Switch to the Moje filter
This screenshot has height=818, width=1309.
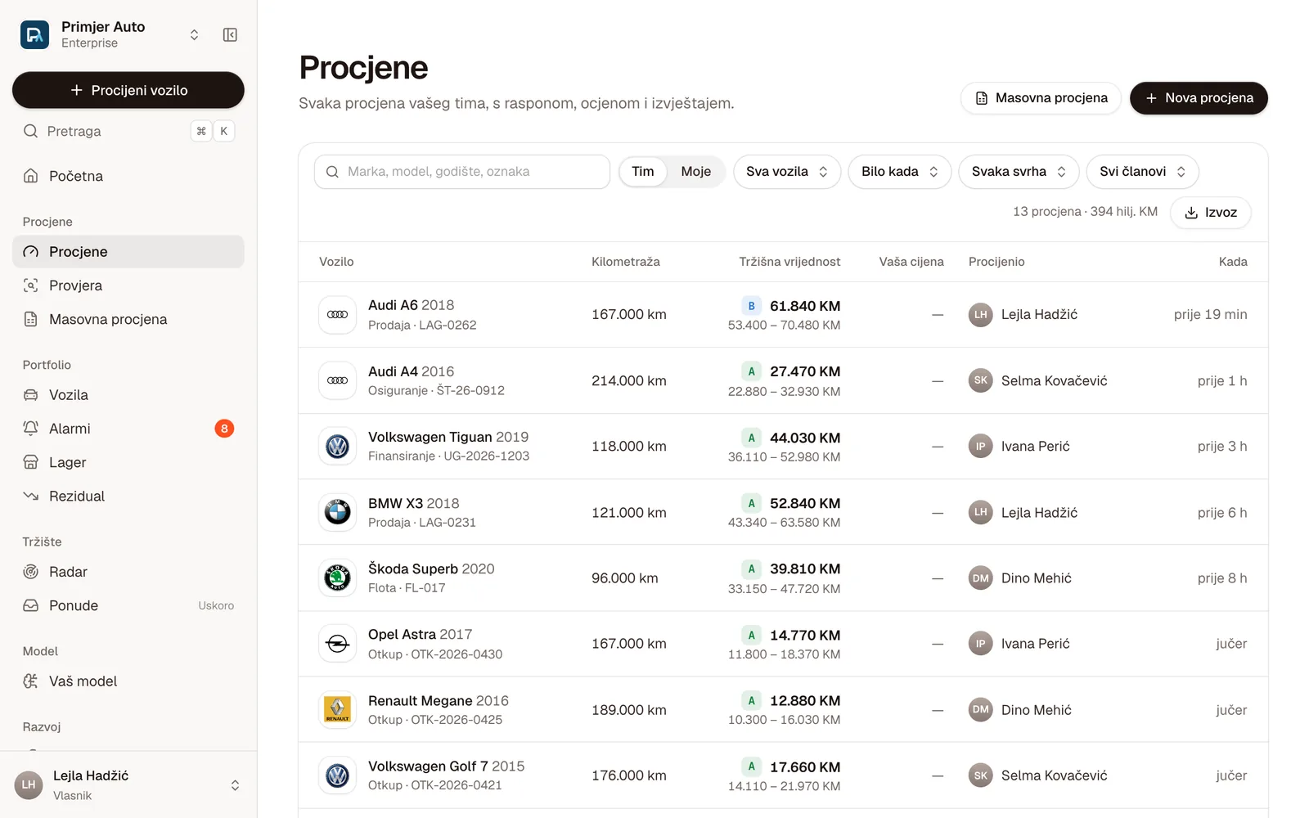[x=696, y=172]
